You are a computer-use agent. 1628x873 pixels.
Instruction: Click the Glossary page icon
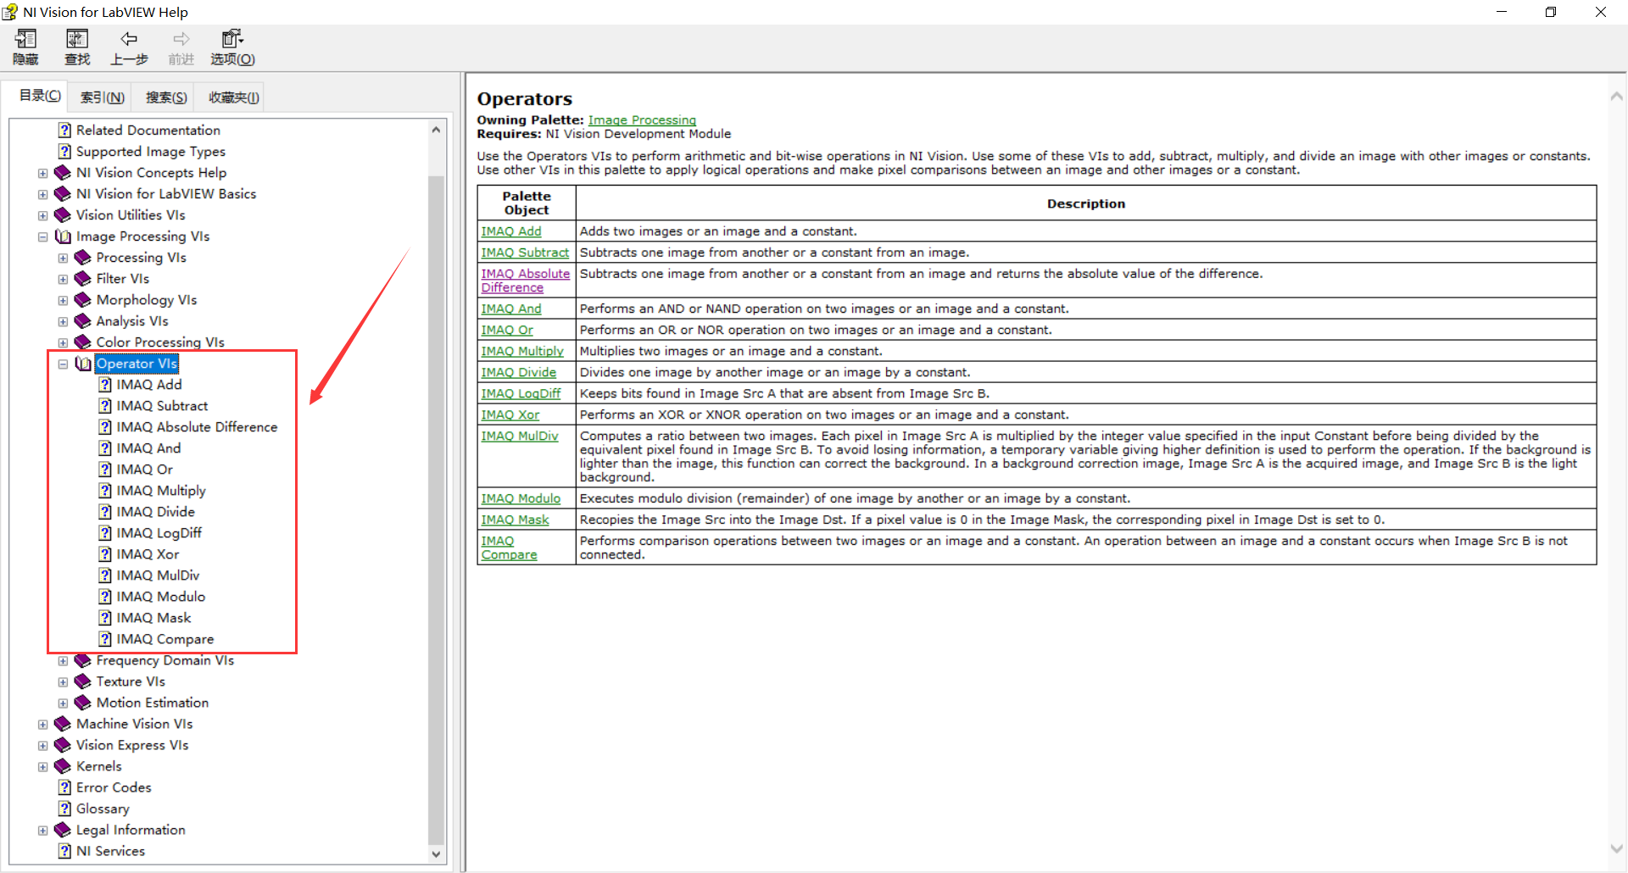(64, 809)
